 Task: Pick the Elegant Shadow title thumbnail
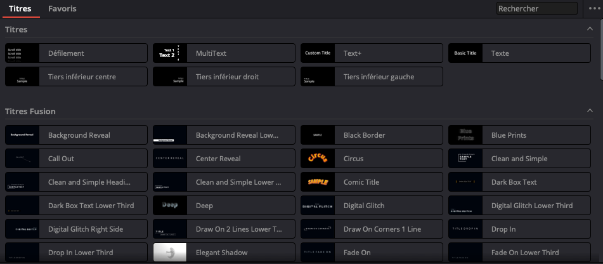tap(170, 253)
